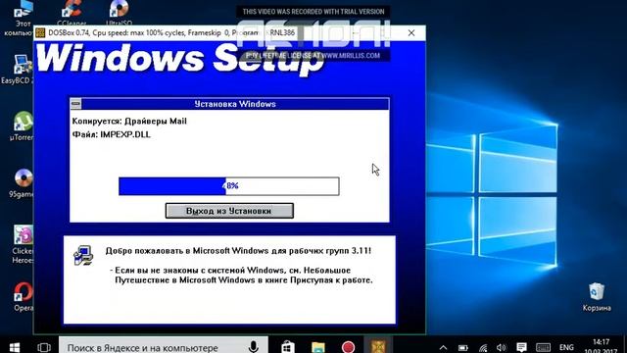Open the Opera desktop shortcut
The width and height of the screenshot is (627, 353).
click(24, 296)
